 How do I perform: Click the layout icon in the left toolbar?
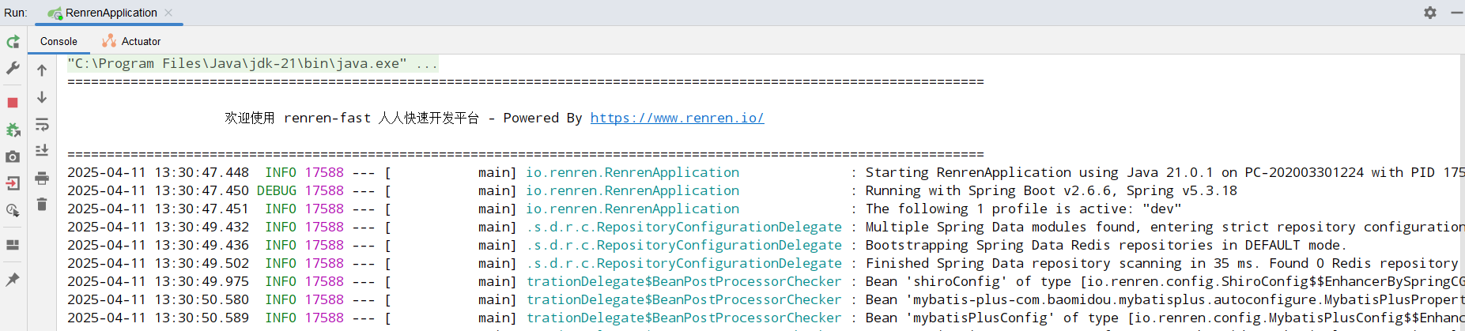[13, 245]
